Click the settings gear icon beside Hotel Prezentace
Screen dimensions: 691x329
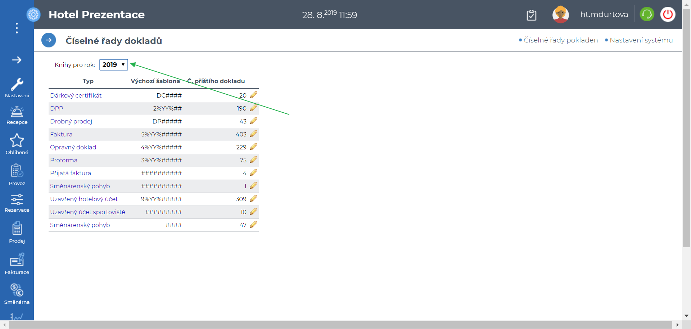(x=33, y=15)
